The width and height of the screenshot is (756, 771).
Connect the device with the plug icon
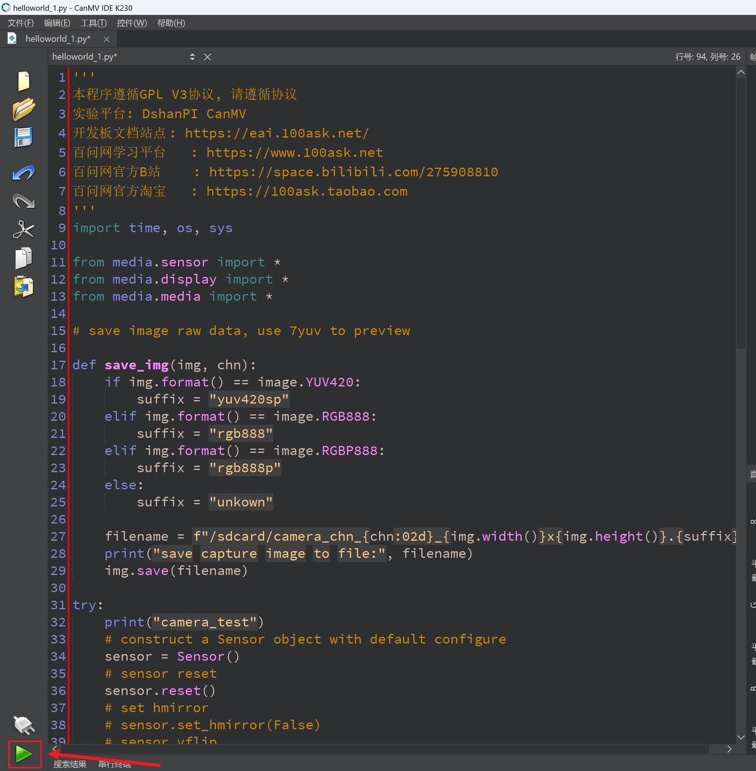pos(23,725)
